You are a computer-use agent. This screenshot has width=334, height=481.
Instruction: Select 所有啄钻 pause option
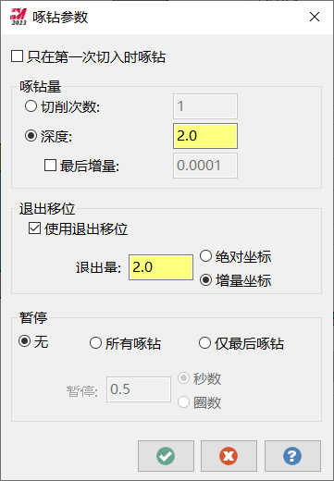95,343
